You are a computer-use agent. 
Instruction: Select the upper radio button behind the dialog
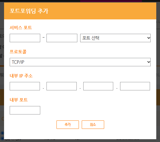point(2,133)
